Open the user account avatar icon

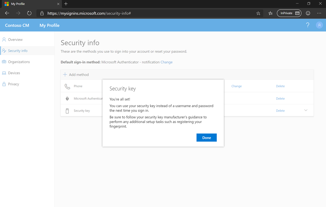pyautogui.click(x=319, y=25)
